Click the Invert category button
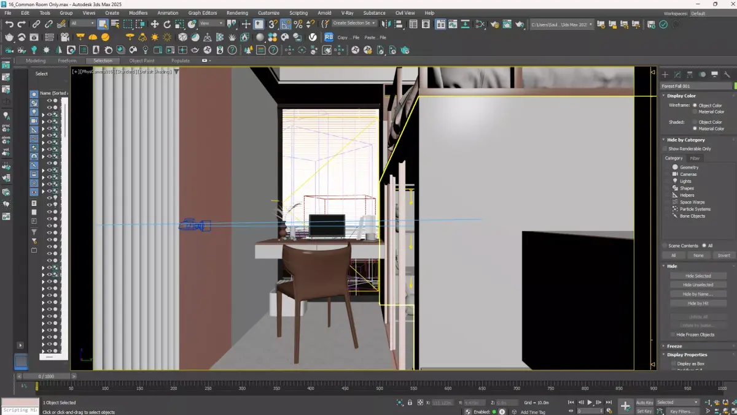Viewport: 737px width, 415px height. click(723, 256)
